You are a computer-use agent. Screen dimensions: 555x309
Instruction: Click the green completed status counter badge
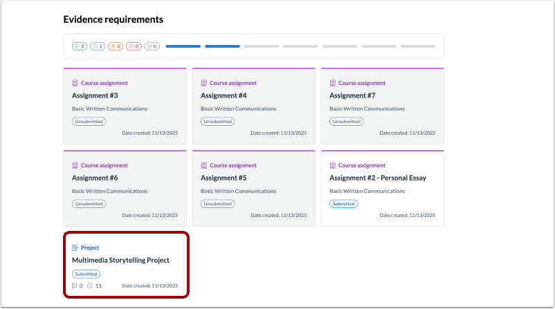point(80,46)
